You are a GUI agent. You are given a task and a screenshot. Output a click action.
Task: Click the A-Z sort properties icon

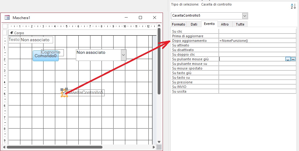click(x=293, y=6)
